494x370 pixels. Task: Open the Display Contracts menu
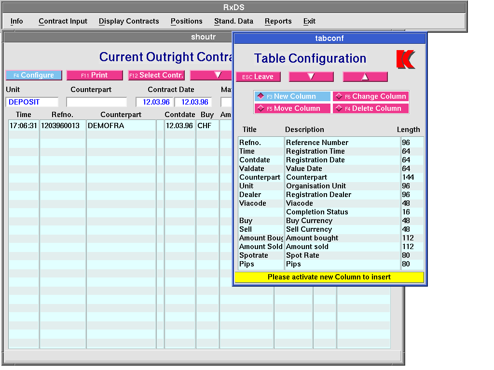[129, 21]
